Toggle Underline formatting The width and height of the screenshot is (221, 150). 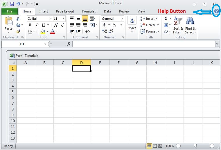click(x=43, y=25)
